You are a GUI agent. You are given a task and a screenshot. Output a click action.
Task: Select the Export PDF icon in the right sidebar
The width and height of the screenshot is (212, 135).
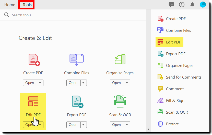click(x=160, y=54)
